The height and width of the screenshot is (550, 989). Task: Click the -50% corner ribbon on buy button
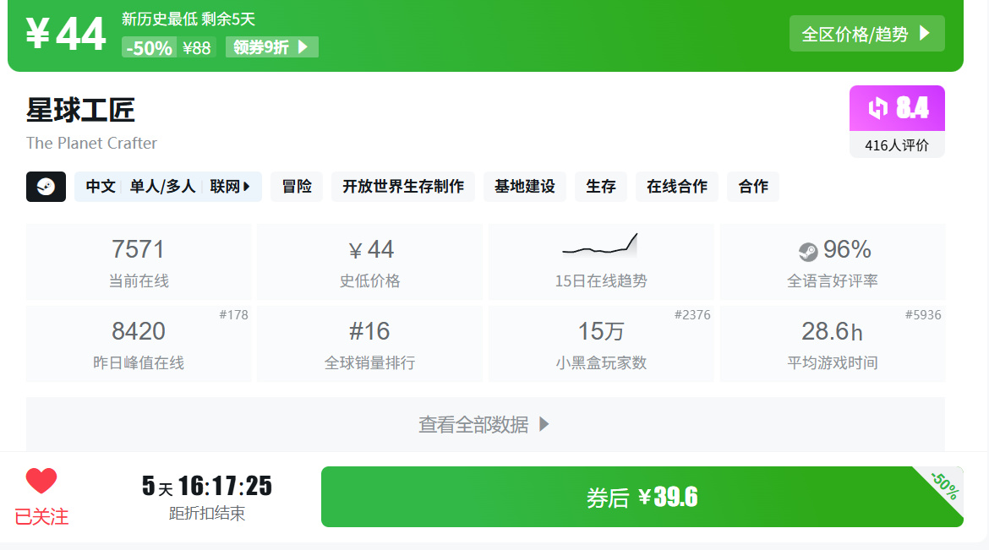(945, 485)
